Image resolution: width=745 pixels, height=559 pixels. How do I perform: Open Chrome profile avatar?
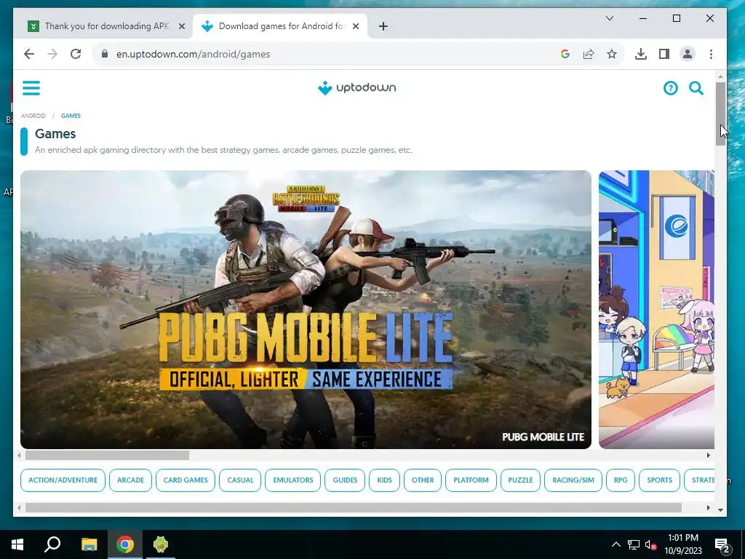pyautogui.click(x=687, y=54)
